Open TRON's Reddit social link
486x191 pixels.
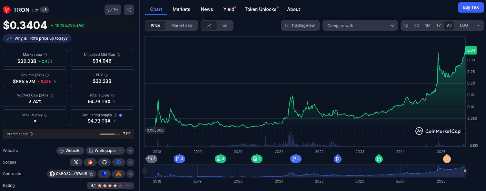pyautogui.click(x=90, y=162)
